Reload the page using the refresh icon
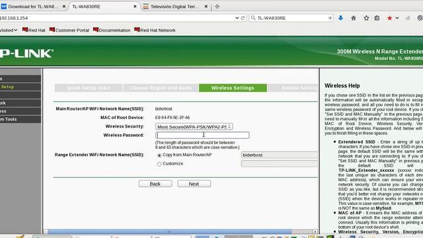The image size is (423, 238). (243, 18)
